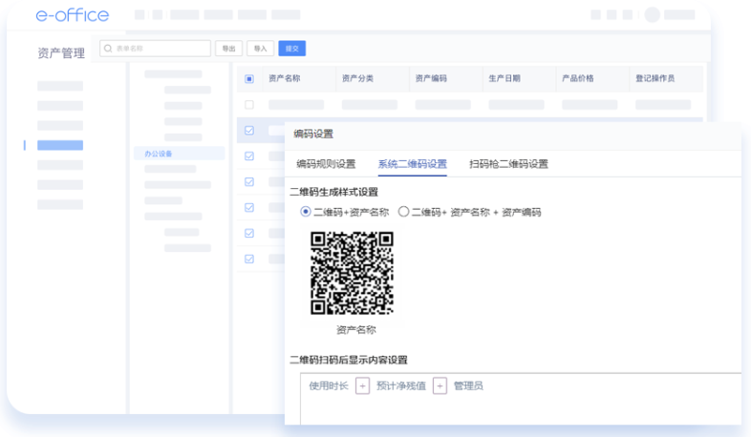Click the 预计净残值 field tag
Viewport: 751px width, 437px height.
pyautogui.click(x=401, y=385)
